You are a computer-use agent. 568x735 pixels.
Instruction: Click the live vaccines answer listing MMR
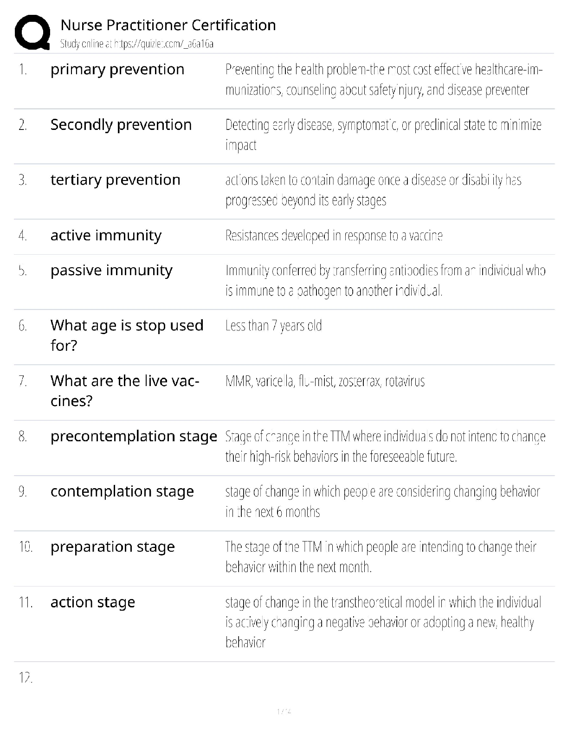[325, 381]
